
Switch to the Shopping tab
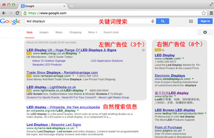tap(75, 32)
